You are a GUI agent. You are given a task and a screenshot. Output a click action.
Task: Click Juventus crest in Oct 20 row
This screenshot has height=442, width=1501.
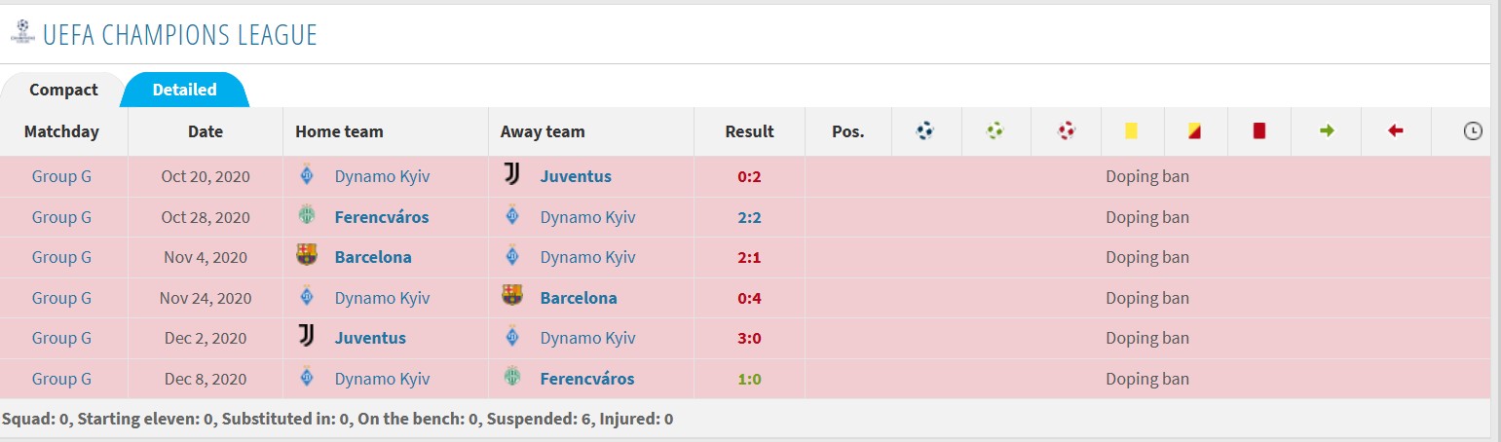click(x=511, y=175)
